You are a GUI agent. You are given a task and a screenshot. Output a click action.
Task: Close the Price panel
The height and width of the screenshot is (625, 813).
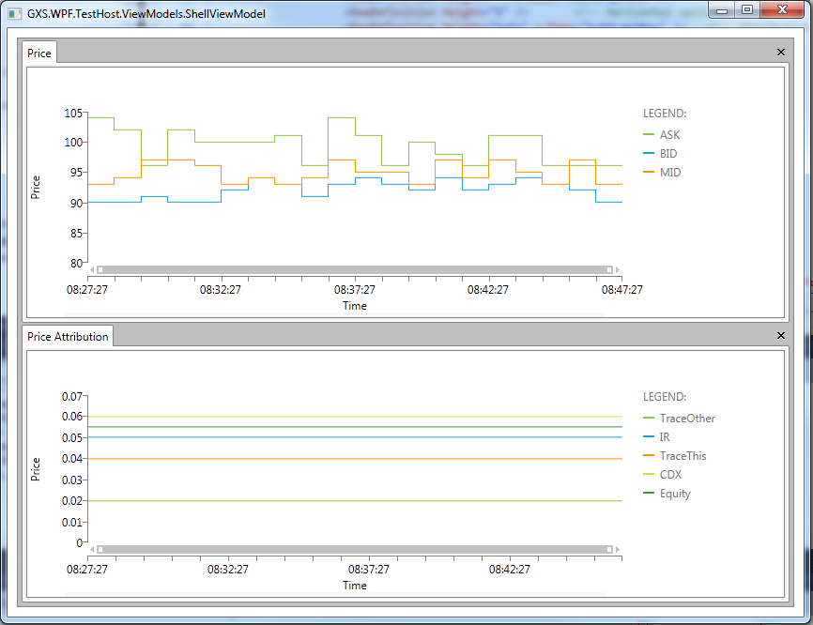(x=781, y=53)
